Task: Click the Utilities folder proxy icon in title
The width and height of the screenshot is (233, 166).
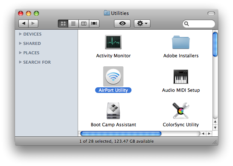Action: (107, 13)
